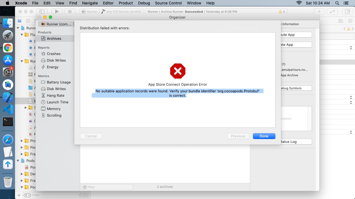The image size is (355, 199).
Task: Choose Any iOS Device destination
Action: (121, 12)
